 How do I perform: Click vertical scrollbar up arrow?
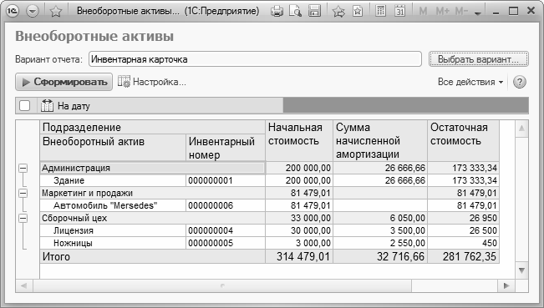[x=521, y=129]
